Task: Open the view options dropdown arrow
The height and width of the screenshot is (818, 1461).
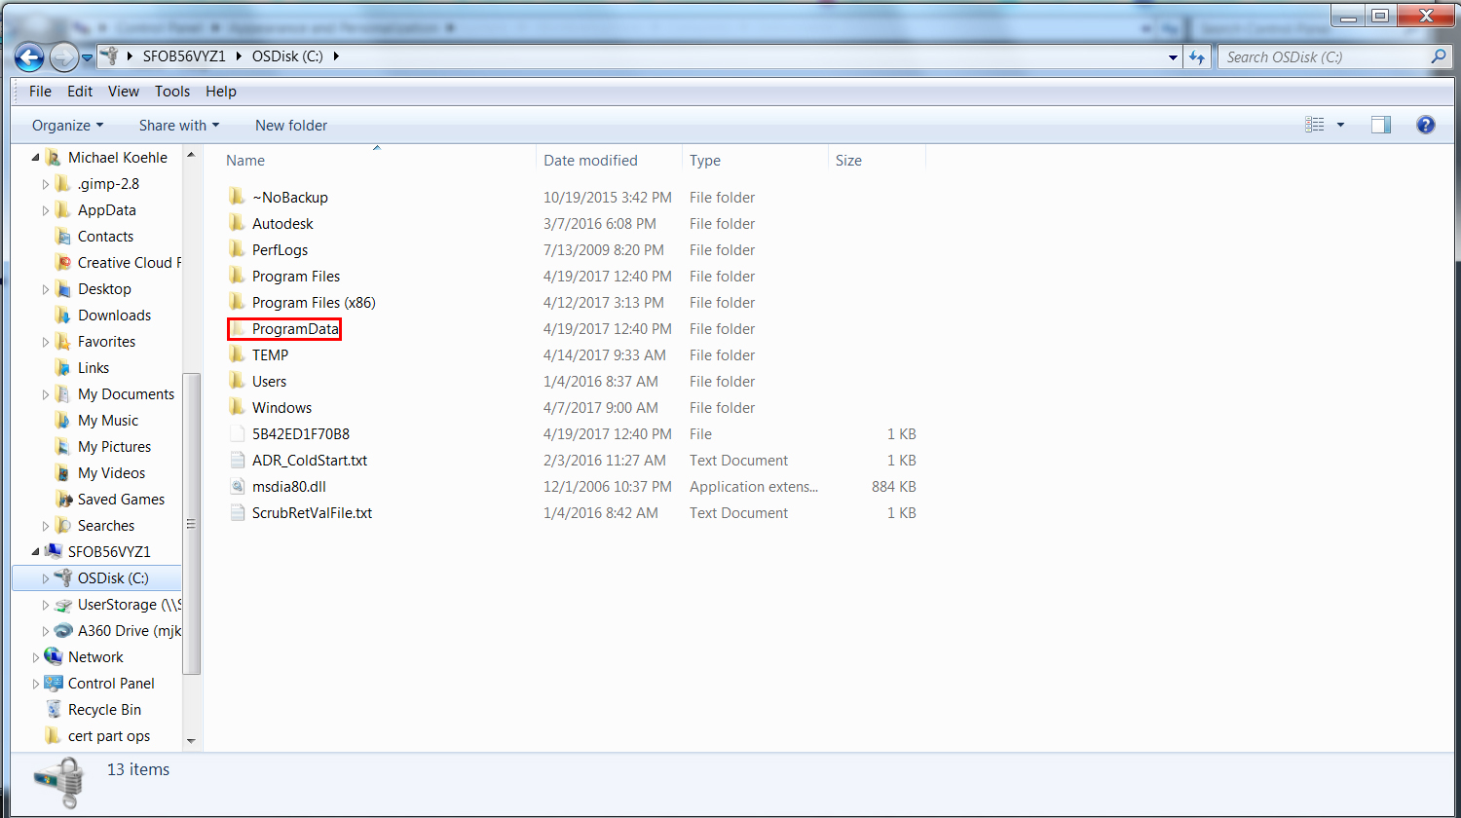Action: click(1340, 125)
